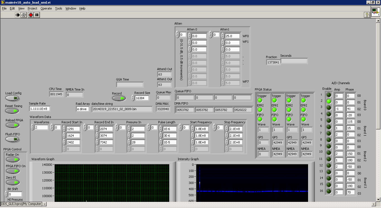Toggle the Record switch

[x=118, y=98]
